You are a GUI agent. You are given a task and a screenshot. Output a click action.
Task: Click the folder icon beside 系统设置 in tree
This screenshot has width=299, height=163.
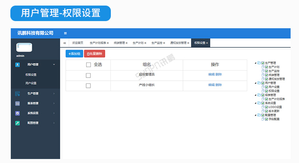pyautogui.click(x=259, y=103)
